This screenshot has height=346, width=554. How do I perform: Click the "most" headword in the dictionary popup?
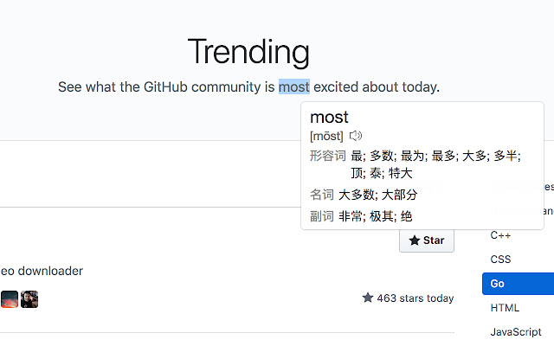(329, 117)
